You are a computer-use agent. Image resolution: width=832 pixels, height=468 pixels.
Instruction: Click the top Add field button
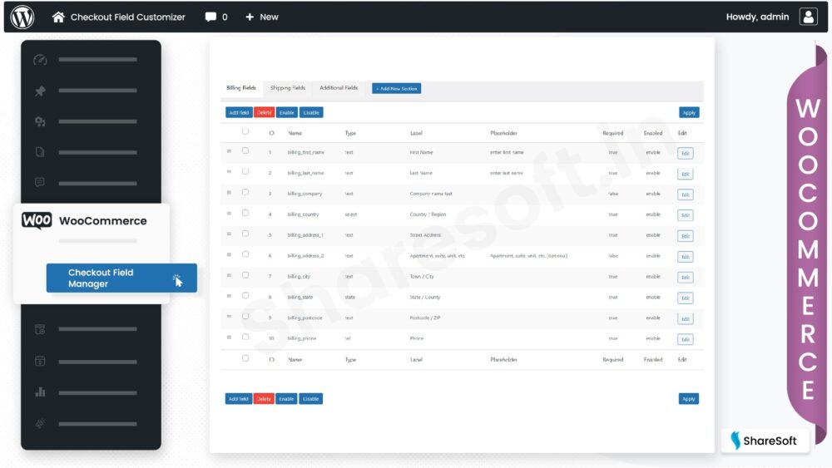[239, 112]
